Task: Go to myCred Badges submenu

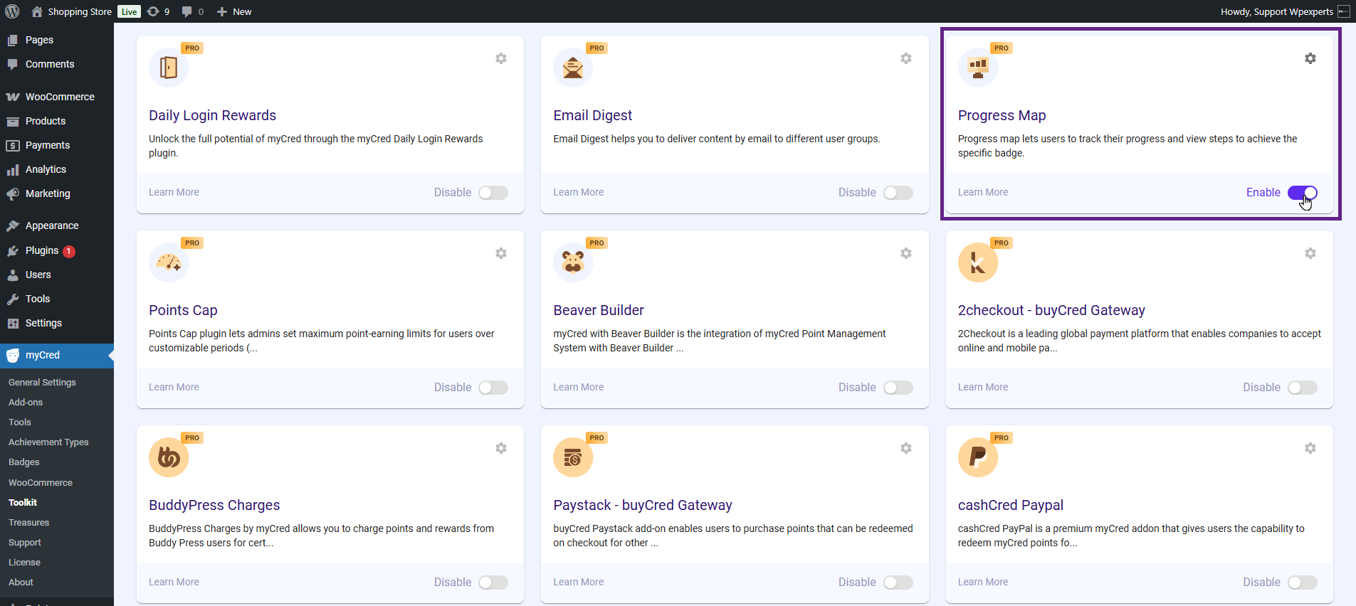Action: click(24, 462)
